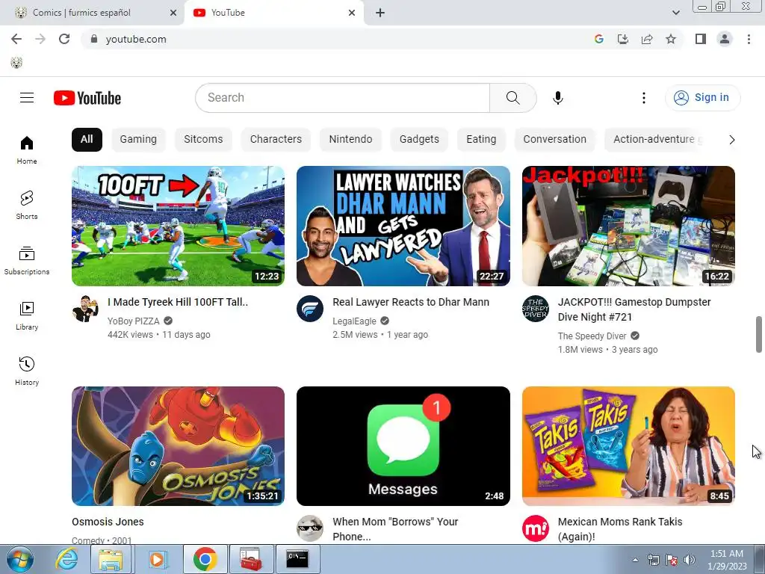765x574 pixels.
Task: Start voice search with the microphone
Action: point(557,98)
